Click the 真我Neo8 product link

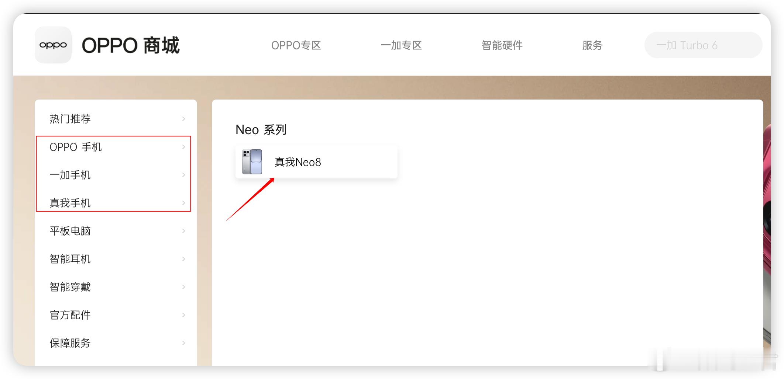[x=316, y=162]
